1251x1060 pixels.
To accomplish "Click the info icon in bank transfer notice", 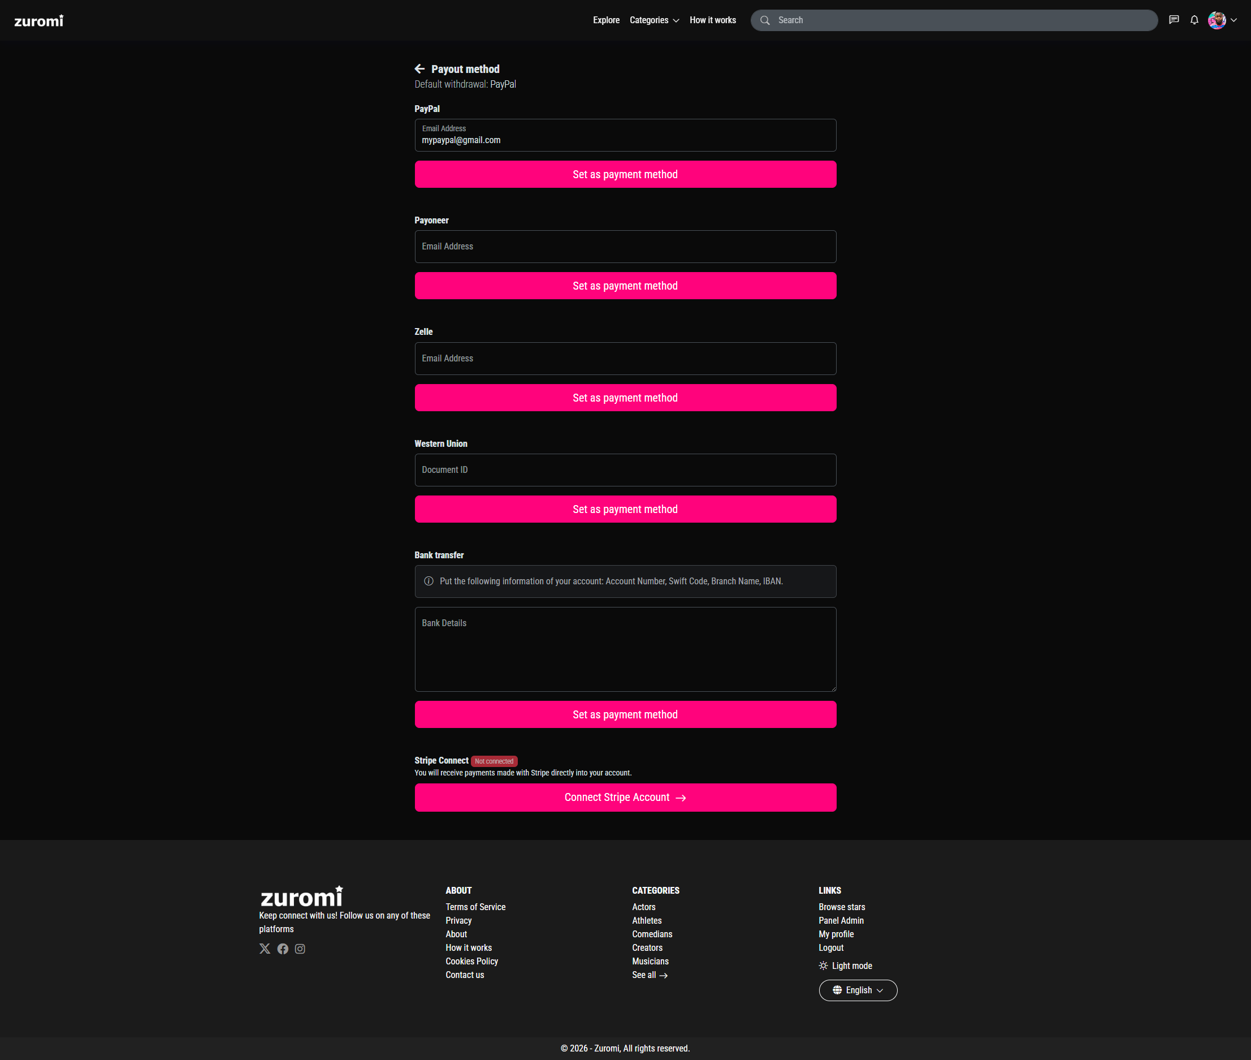I will pyautogui.click(x=428, y=581).
